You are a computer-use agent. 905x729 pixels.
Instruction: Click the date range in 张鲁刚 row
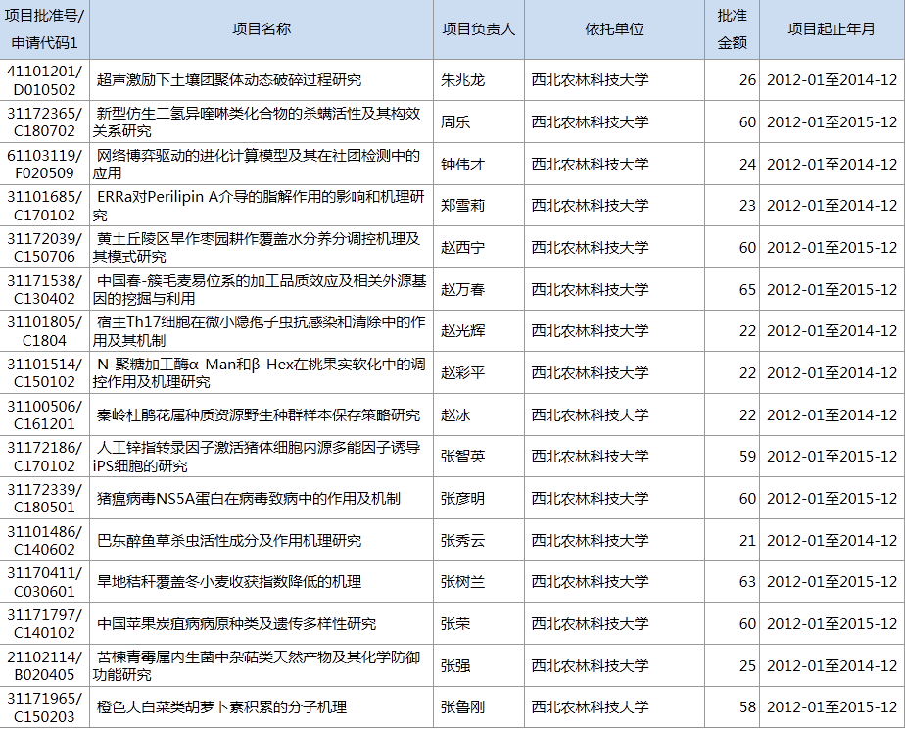(x=832, y=707)
